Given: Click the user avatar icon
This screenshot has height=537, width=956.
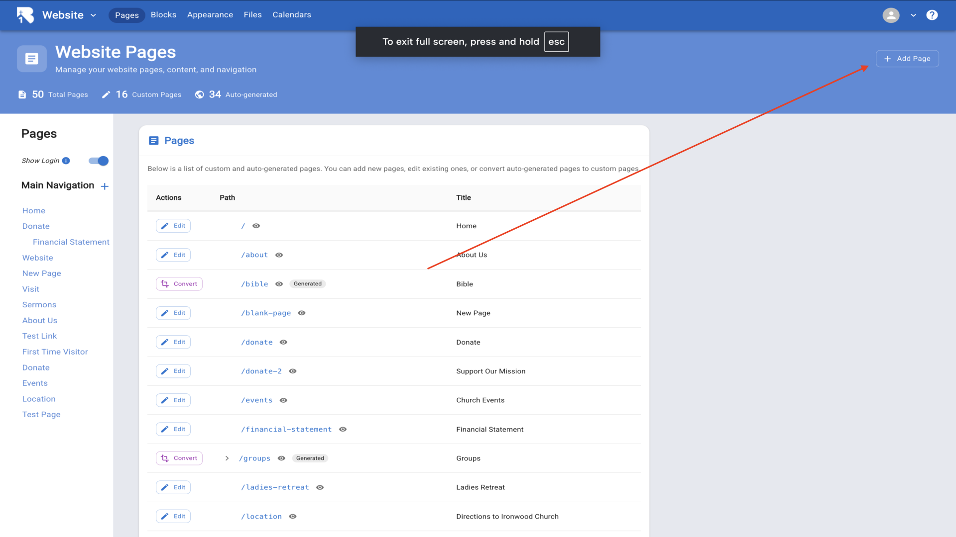Looking at the screenshot, I should 891,15.
